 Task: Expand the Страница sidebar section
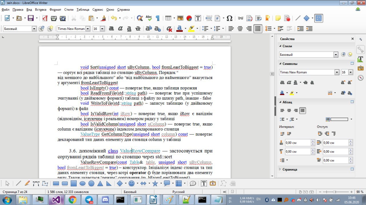pos(290,169)
